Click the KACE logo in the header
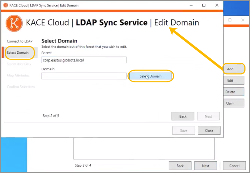The width and height of the screenshot is (250, 173). point(14,23)
